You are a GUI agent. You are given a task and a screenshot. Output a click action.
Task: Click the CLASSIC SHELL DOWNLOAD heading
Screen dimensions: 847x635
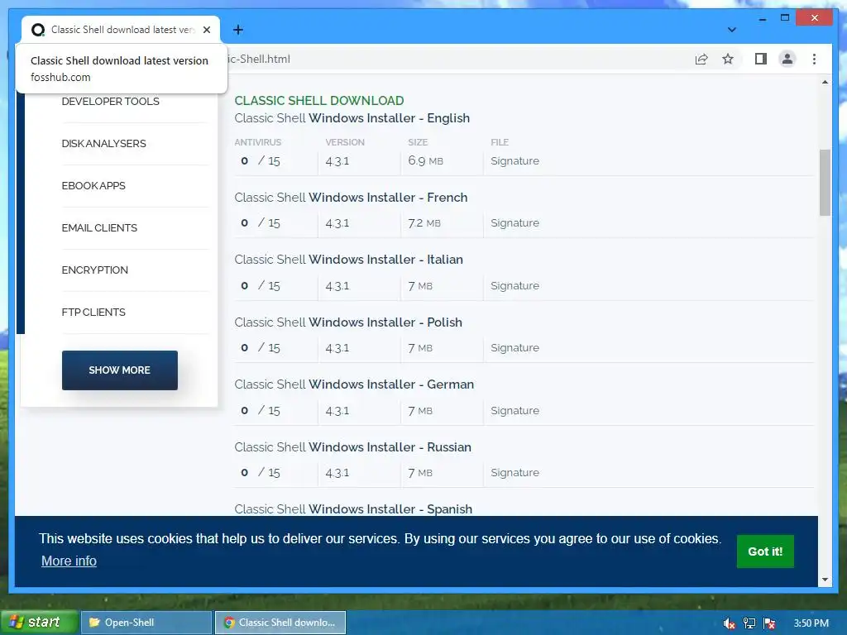pyautogui.click(x=319, y=100)
